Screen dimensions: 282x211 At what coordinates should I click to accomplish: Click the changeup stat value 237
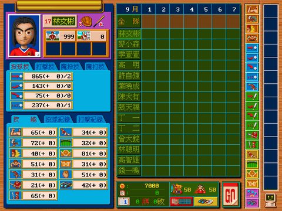[x=48, y=105]
